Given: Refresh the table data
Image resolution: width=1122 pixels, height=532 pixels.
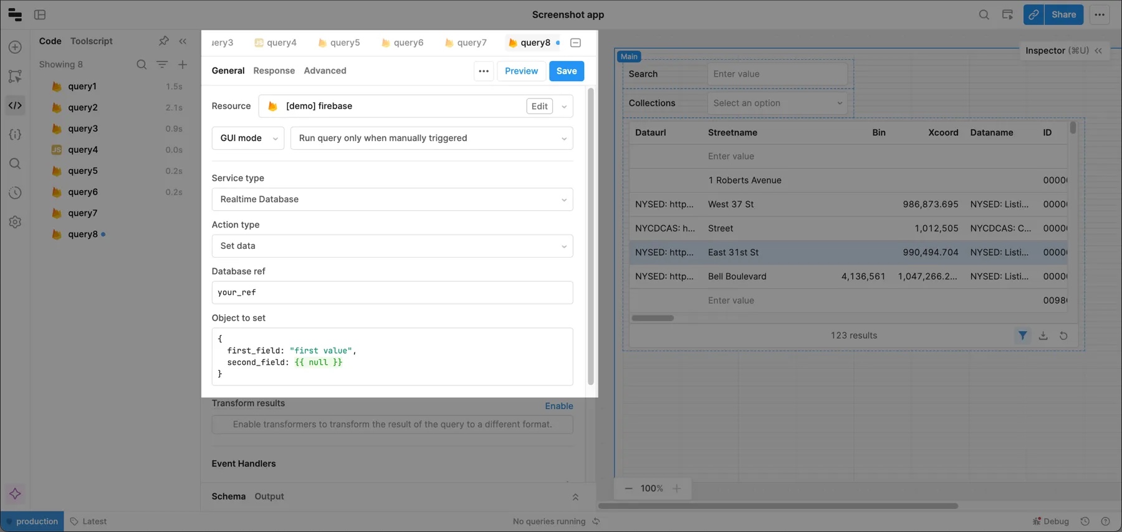Looking at the screenshot, I should pyautogui.click(x=1063, y=336).
